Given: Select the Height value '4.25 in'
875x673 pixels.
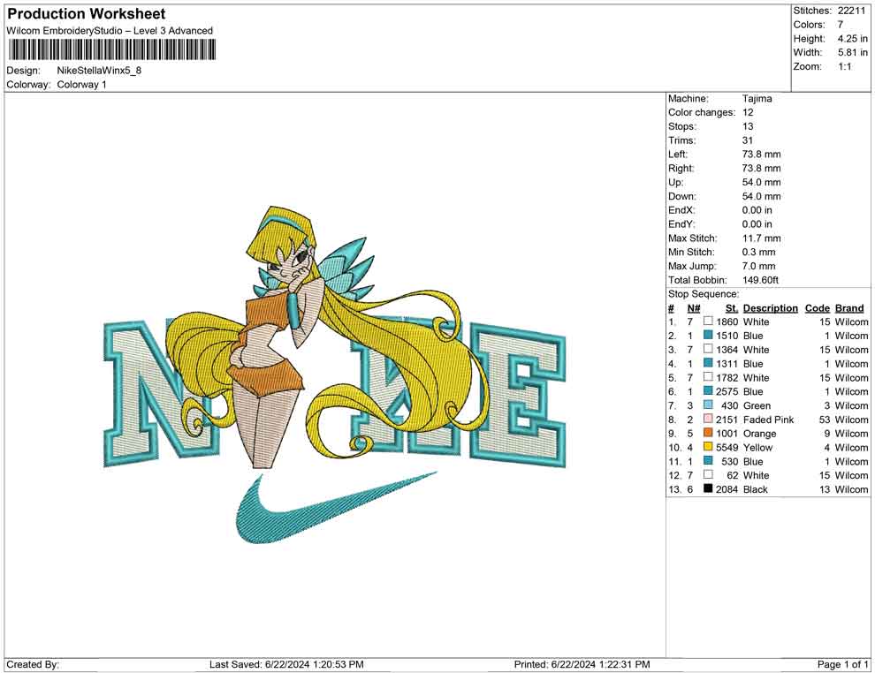Looking at the screenshot, I should click(852, 39).
